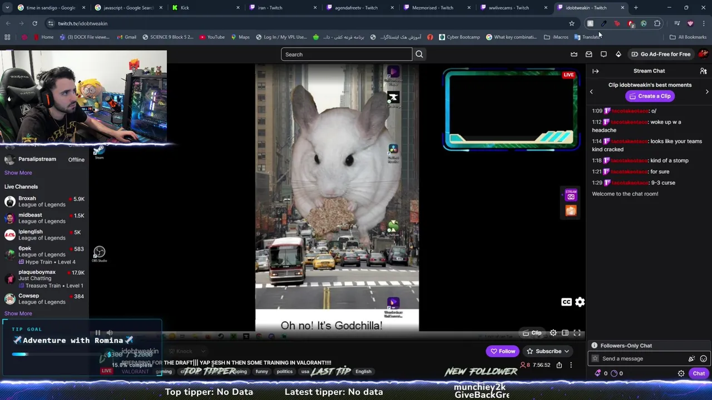The image size is (712, 400).
Task: Open the stream overlay settings gear
Action: (x=580, y=302)
